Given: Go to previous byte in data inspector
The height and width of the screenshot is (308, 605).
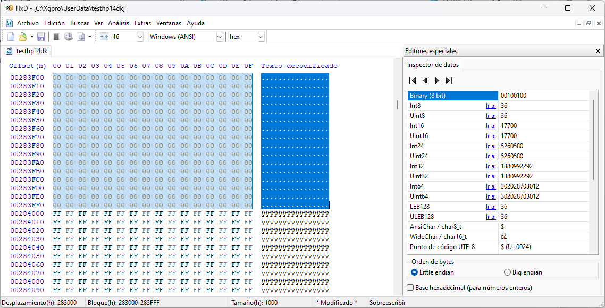Looking at the screenshot, I should click(x=425, y=81).
